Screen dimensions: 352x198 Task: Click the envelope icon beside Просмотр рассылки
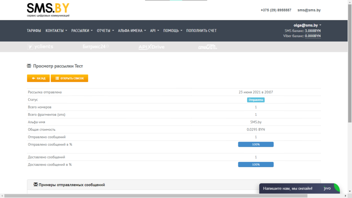[x=29, y=66]
